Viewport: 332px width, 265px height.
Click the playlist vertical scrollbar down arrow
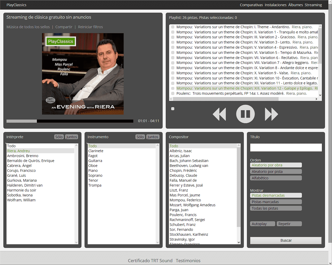pos(320,95)
